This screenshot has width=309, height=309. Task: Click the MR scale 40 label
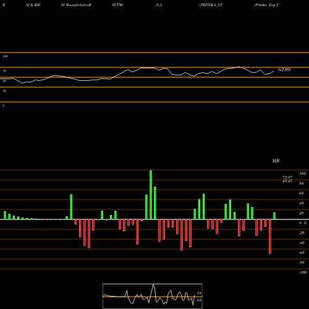point(302,203)
